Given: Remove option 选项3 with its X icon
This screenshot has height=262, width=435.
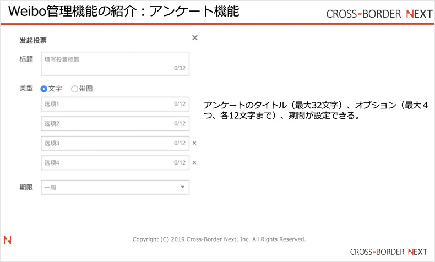Looking at the screenshot, I should (194, 143).
